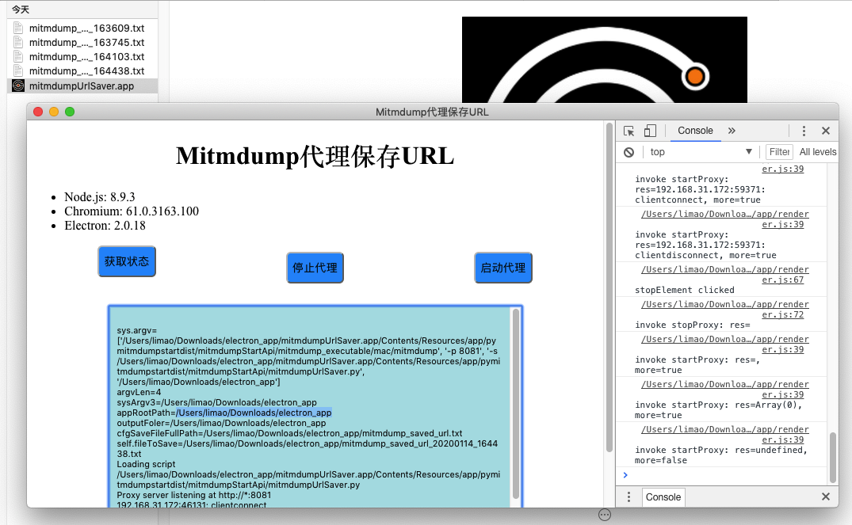The height and width of the screenshot is (525, 852).
Task: Clear console with the ban icon
Action: point(628,152)
